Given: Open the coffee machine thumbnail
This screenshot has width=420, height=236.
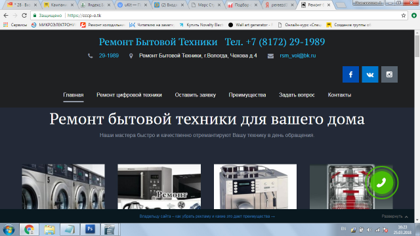Looking at the screenshot, I should click(x=255, y=186).
